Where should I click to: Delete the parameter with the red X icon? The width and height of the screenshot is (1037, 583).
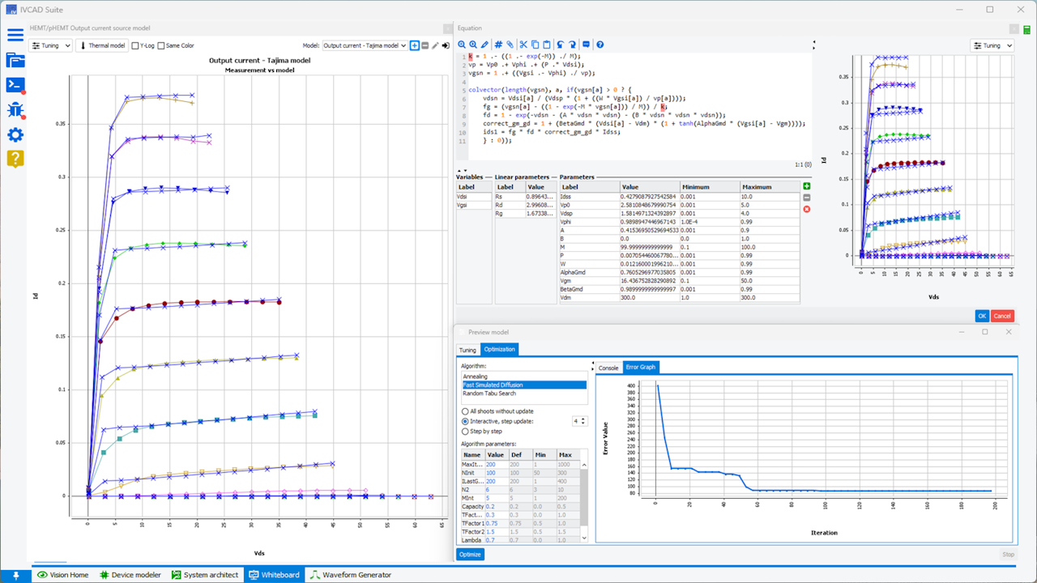[x=806, y=210]
